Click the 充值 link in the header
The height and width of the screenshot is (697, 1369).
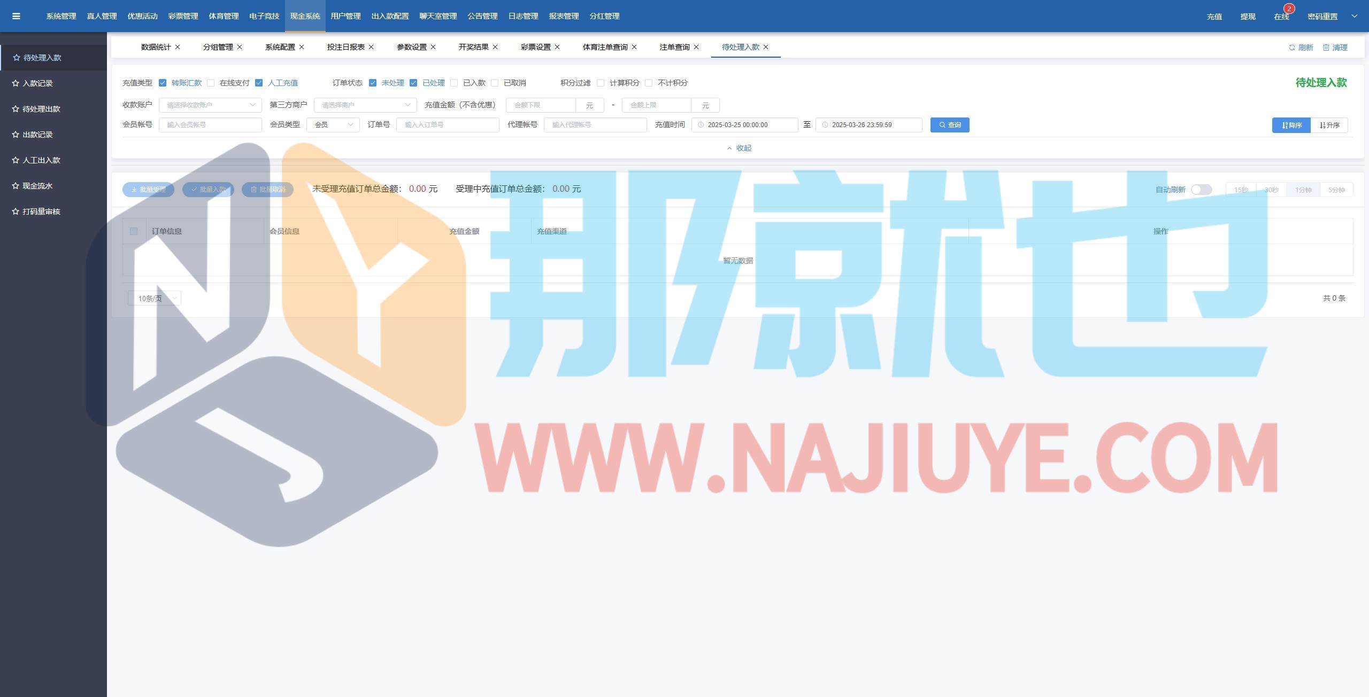[1214, 17]
